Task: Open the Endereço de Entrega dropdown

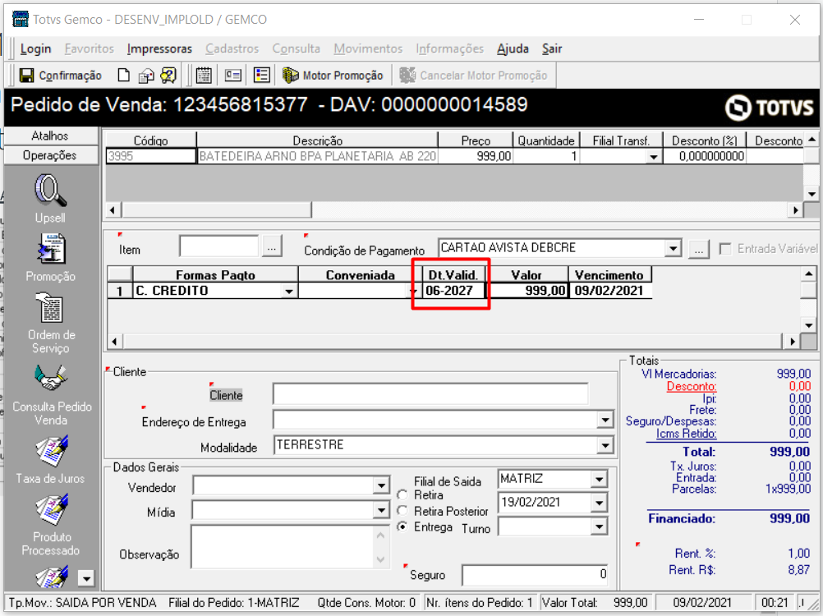Action: point(605,420)
